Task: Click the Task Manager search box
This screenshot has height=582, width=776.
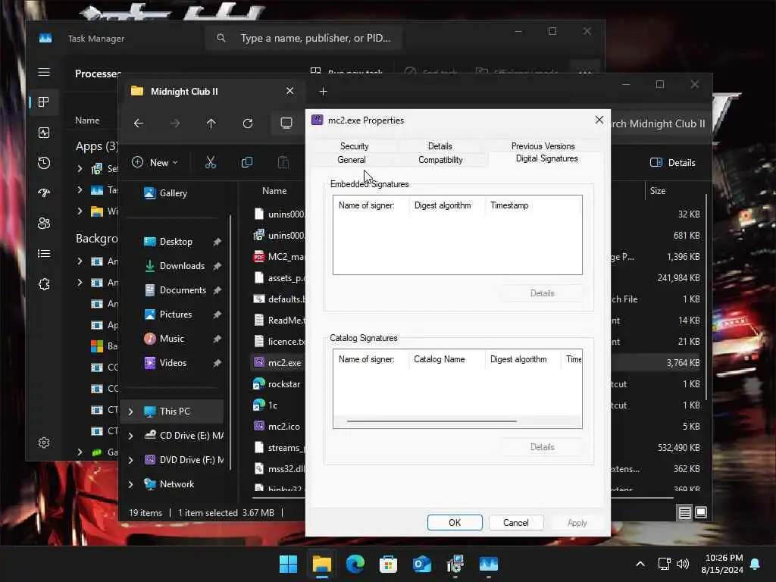Action: coord(303,38)
